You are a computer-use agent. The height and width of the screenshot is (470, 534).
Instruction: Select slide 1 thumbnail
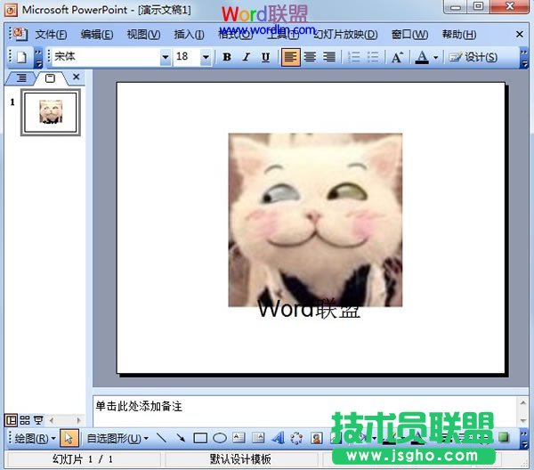[x=51, y=112]
